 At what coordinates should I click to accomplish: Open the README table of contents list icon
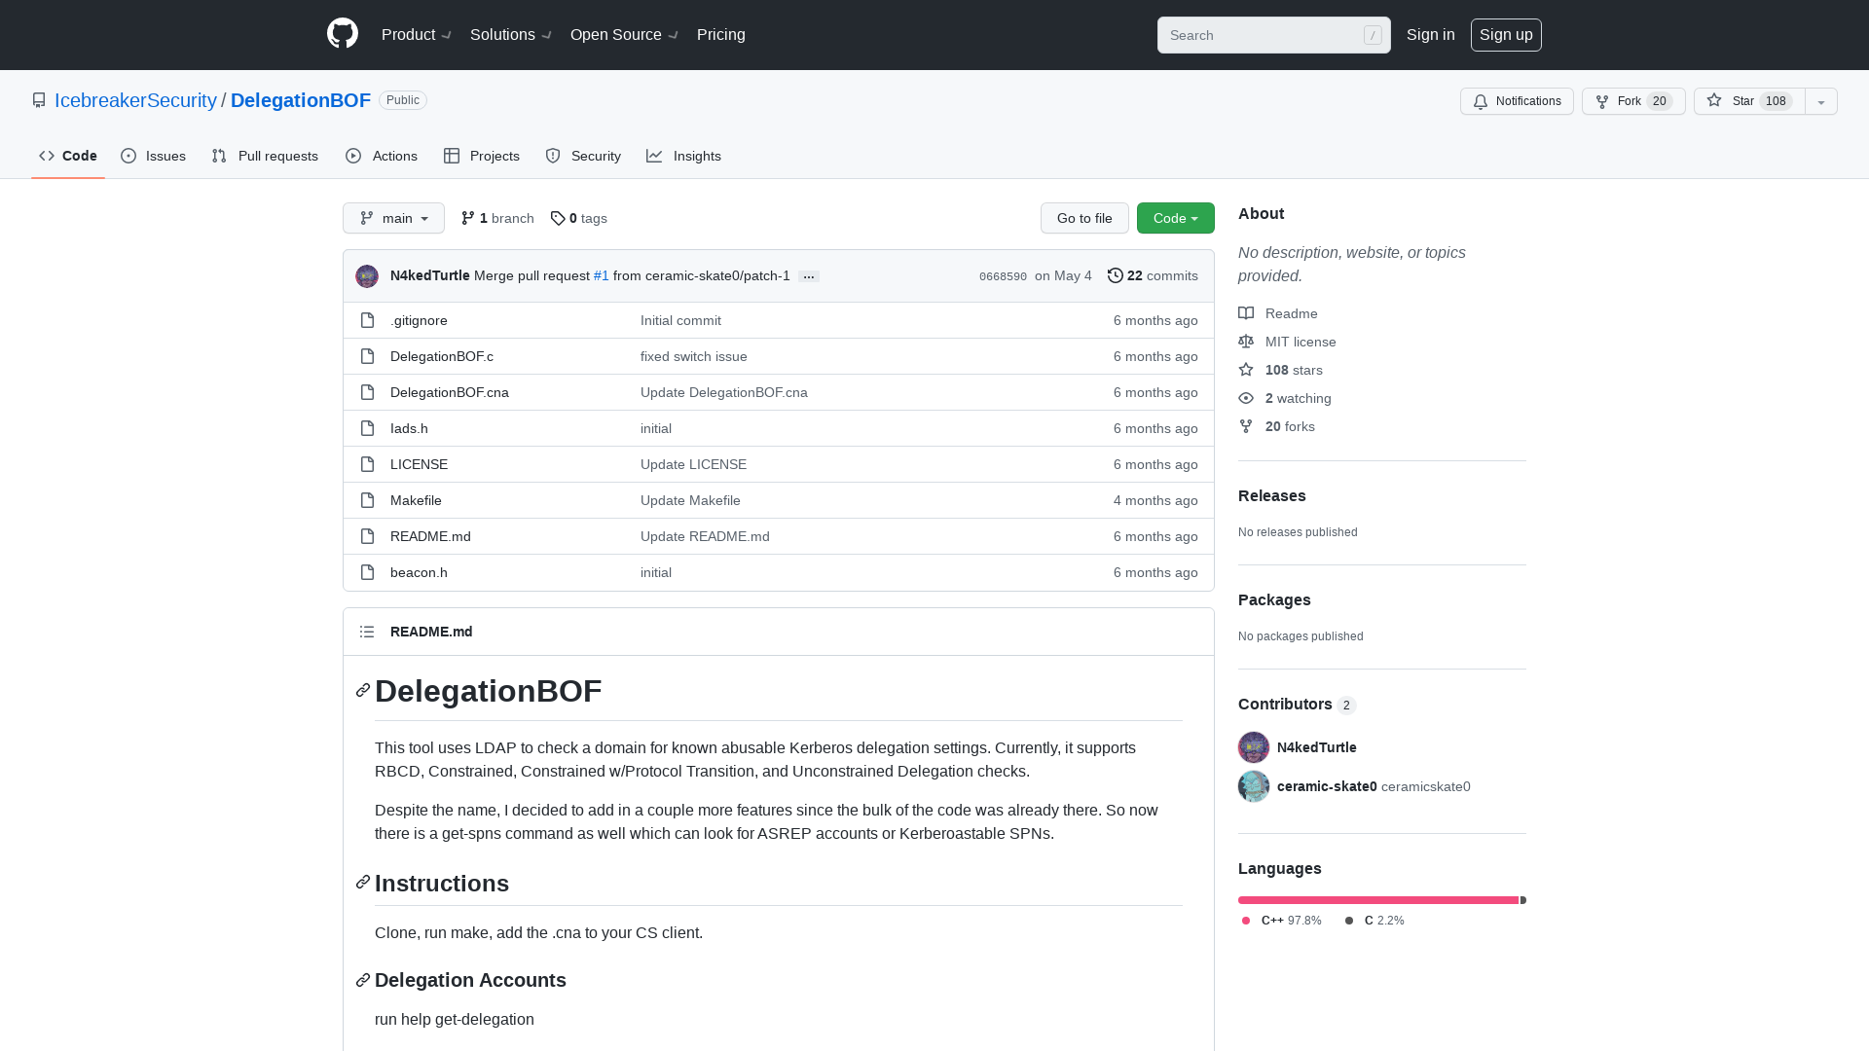pos(367,632)
